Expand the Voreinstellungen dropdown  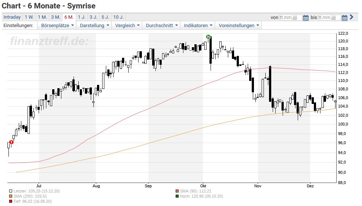tap(239, 26)
